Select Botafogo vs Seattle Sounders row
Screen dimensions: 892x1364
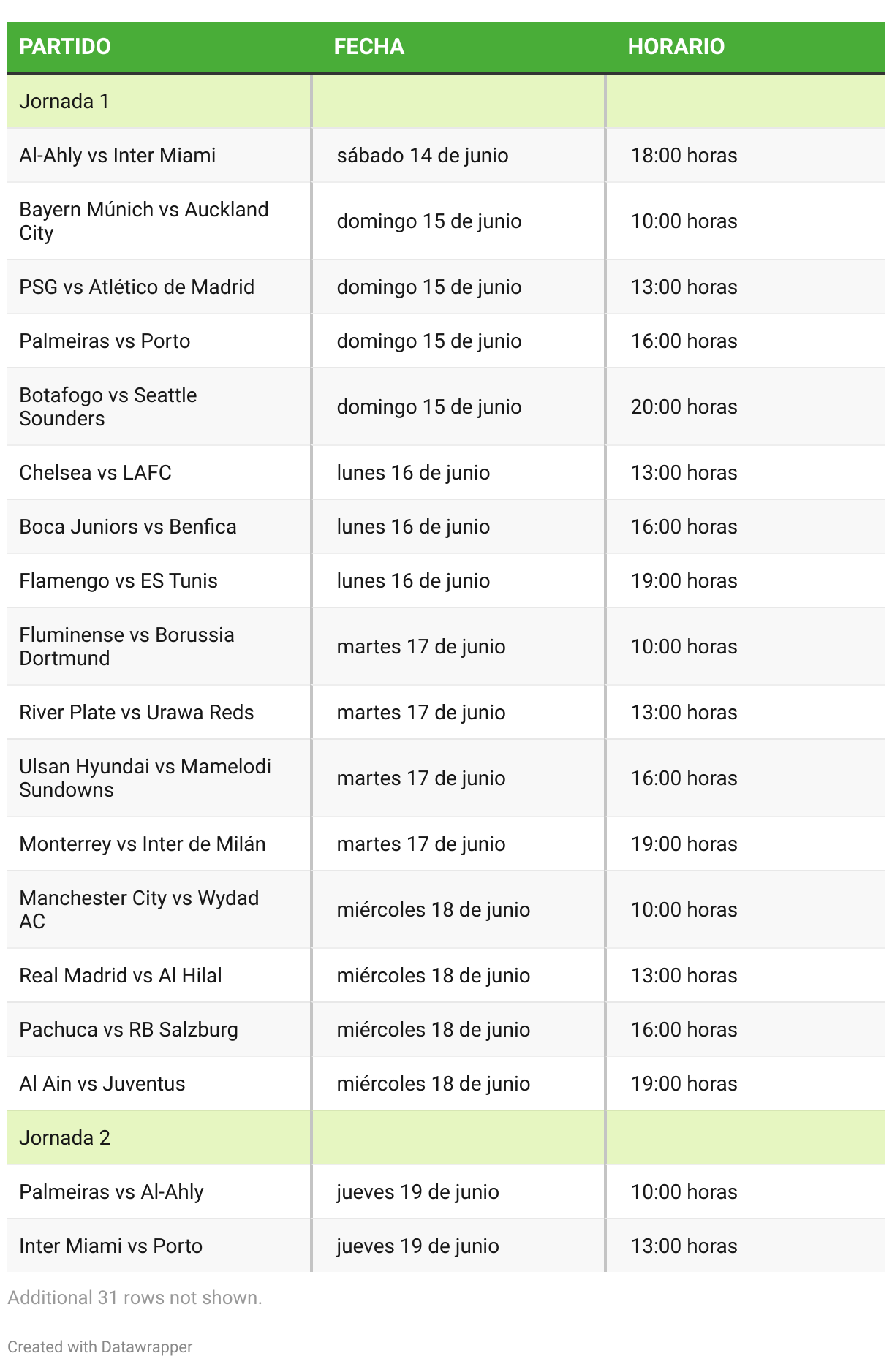[x=446, y=406]
